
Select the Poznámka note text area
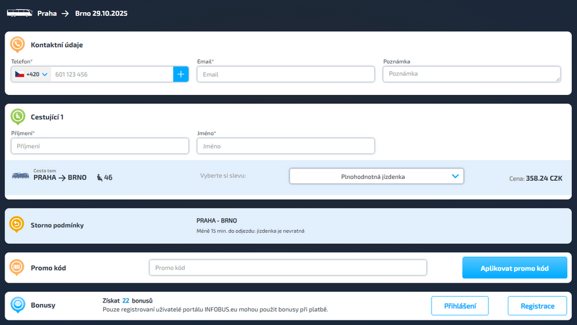(x=471, y=74)
